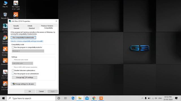The image size is (181, 101).
Task: Check Run this program as an administrator
Action: tap(13, 74)
